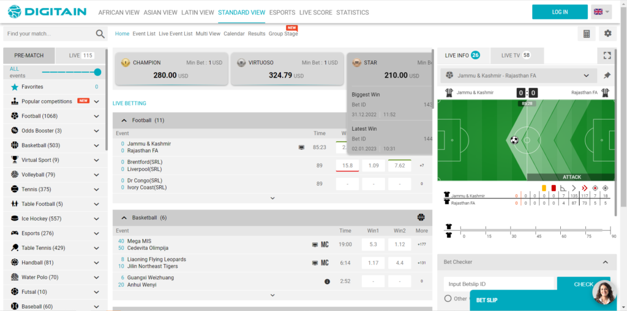Click the Input Betslip ID field
Screen dimensions: 627x311
499,284
